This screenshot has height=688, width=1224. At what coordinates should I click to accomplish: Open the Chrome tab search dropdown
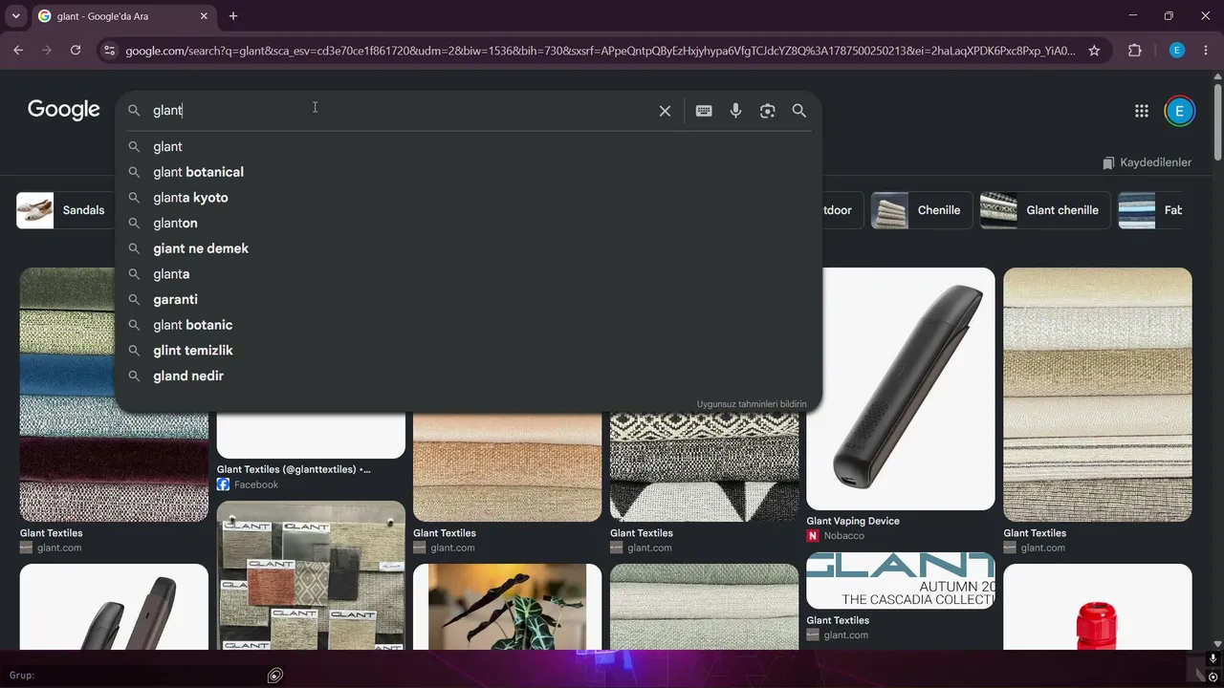tap(16, 16)
